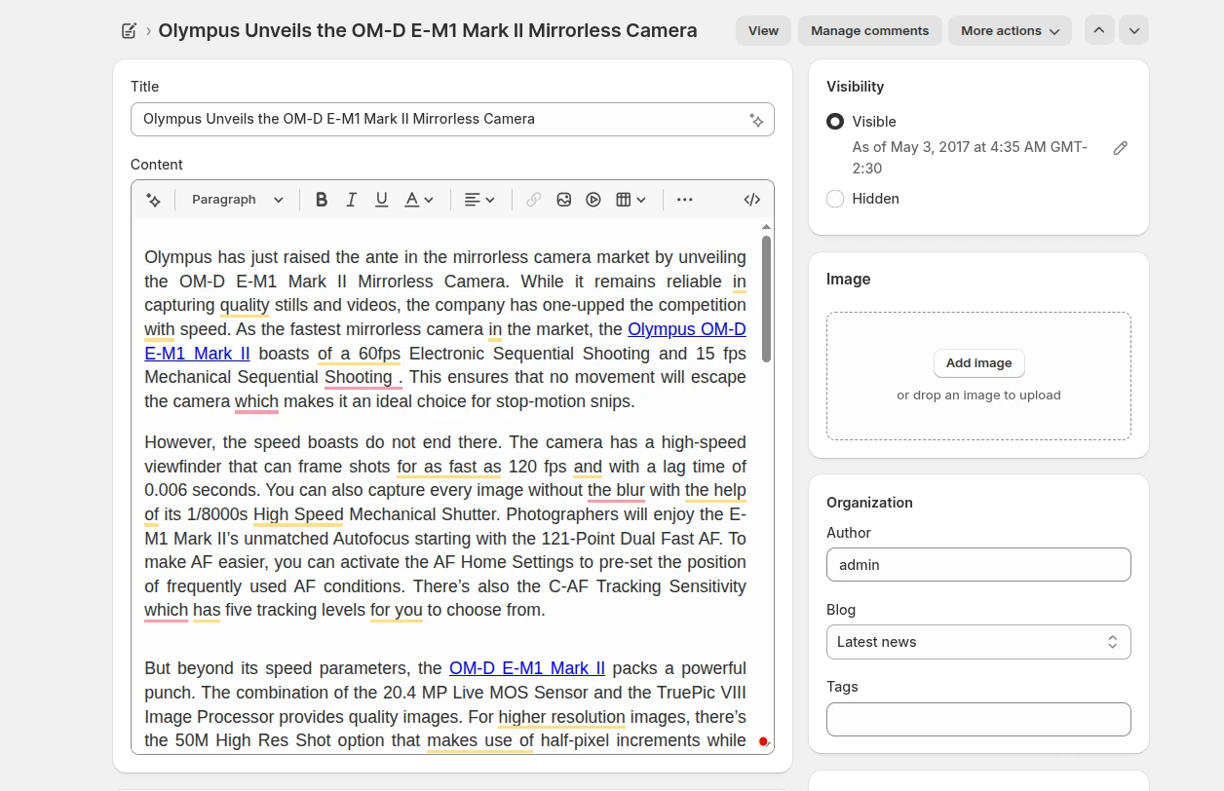Click the editor vertical scrollbar thumb
1224x791 pixels.
767,298
